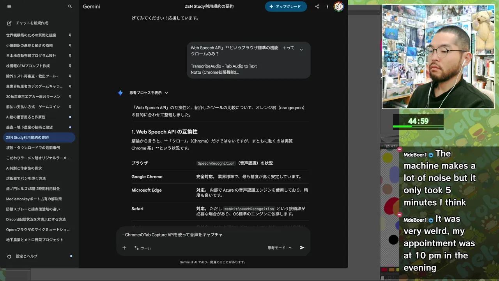Open the Google account avatar
This screenshot has width=499, height=281.
(x=338, y=7)
